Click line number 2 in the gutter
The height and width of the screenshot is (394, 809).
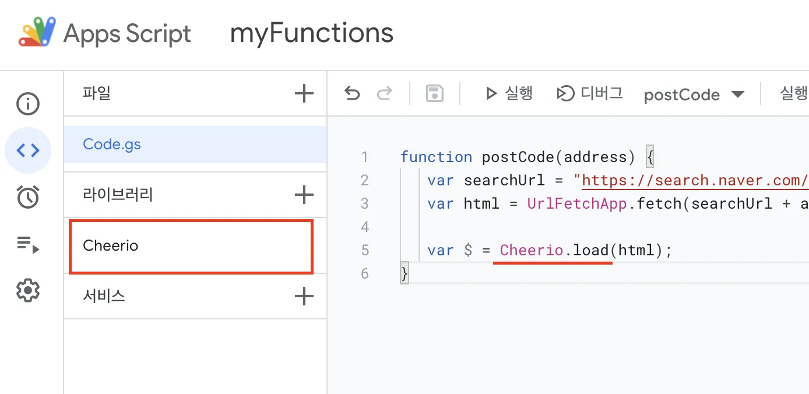click(365, 181)
